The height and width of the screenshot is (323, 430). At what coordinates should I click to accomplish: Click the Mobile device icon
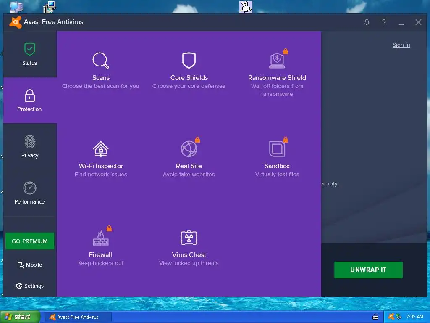(21, 265)
